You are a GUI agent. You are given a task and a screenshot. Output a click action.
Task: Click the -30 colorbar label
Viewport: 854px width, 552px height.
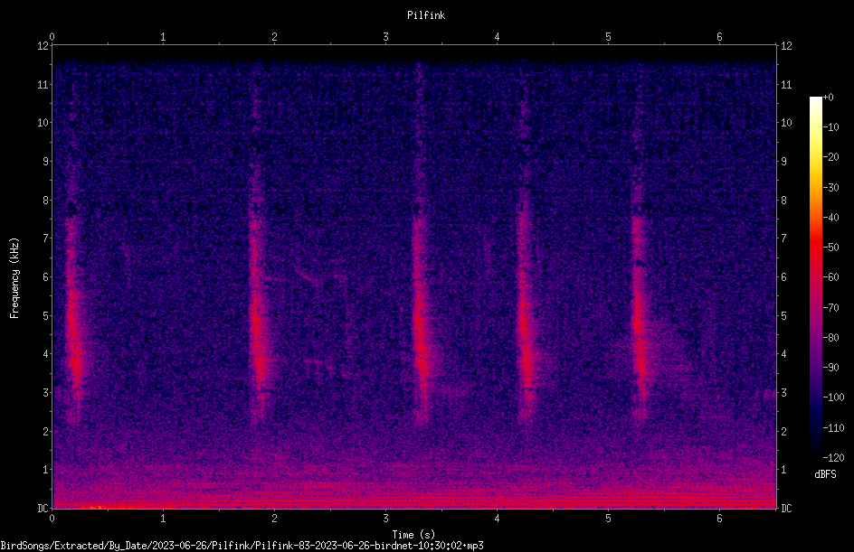point(831,188)
